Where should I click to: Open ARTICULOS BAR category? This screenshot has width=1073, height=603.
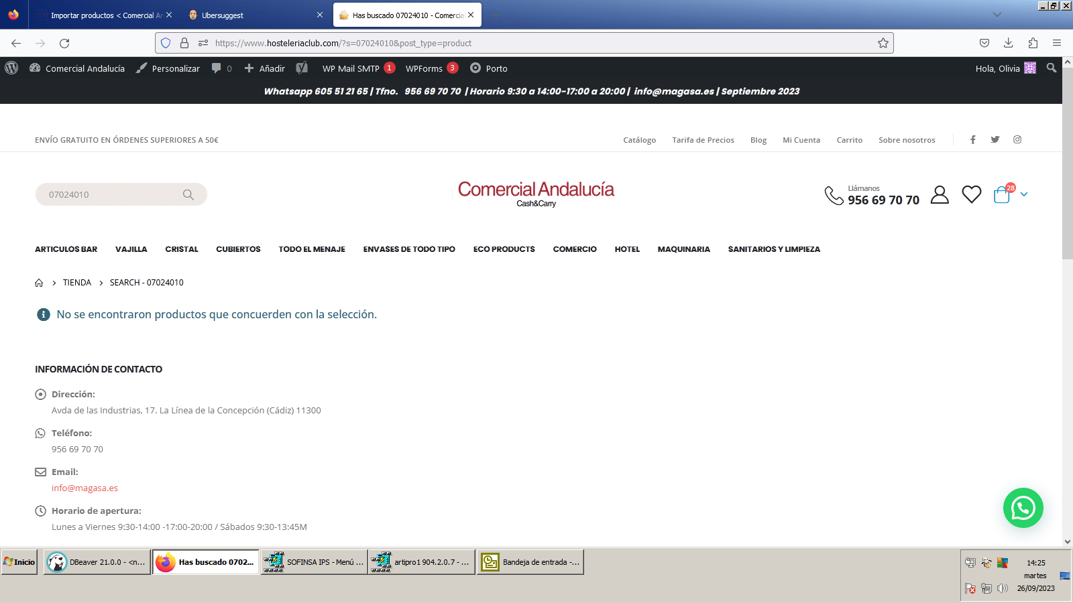[66, 249]
